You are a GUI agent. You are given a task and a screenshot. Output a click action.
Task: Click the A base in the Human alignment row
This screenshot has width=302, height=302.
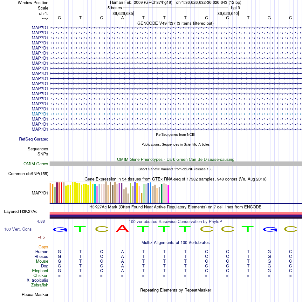[x=122, y=252]
